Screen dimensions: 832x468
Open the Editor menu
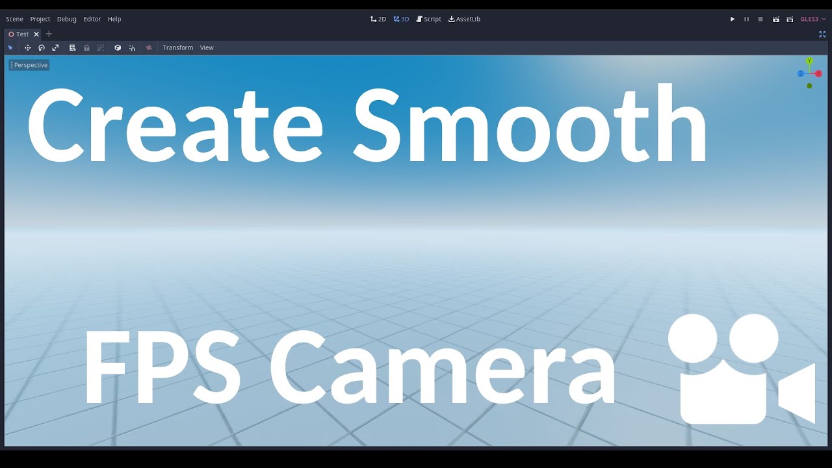tap(92, 19)
